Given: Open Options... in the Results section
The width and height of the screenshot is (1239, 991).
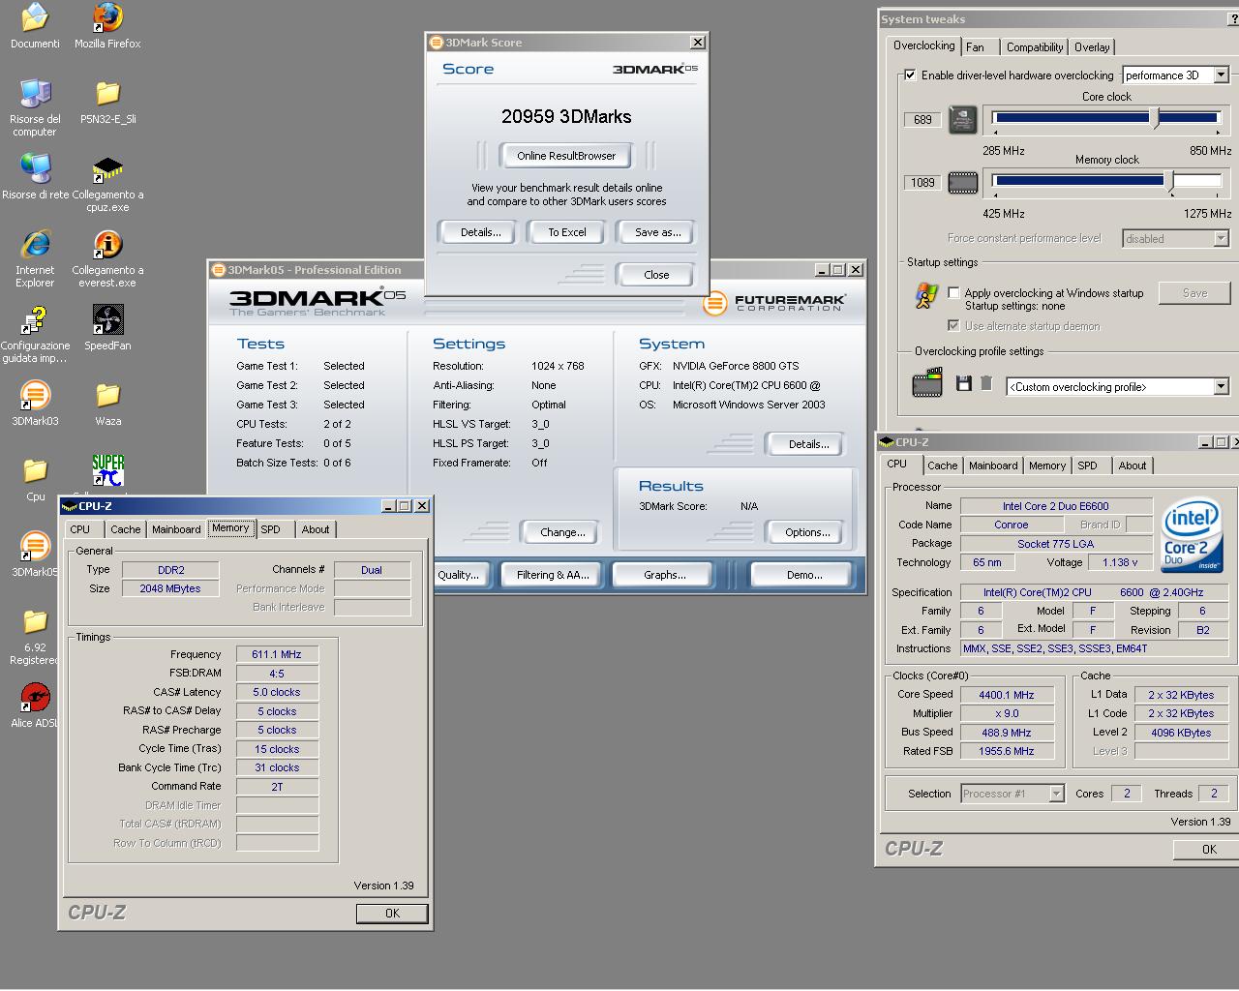Looking at the screenshot, I should (x=807, y=532).
